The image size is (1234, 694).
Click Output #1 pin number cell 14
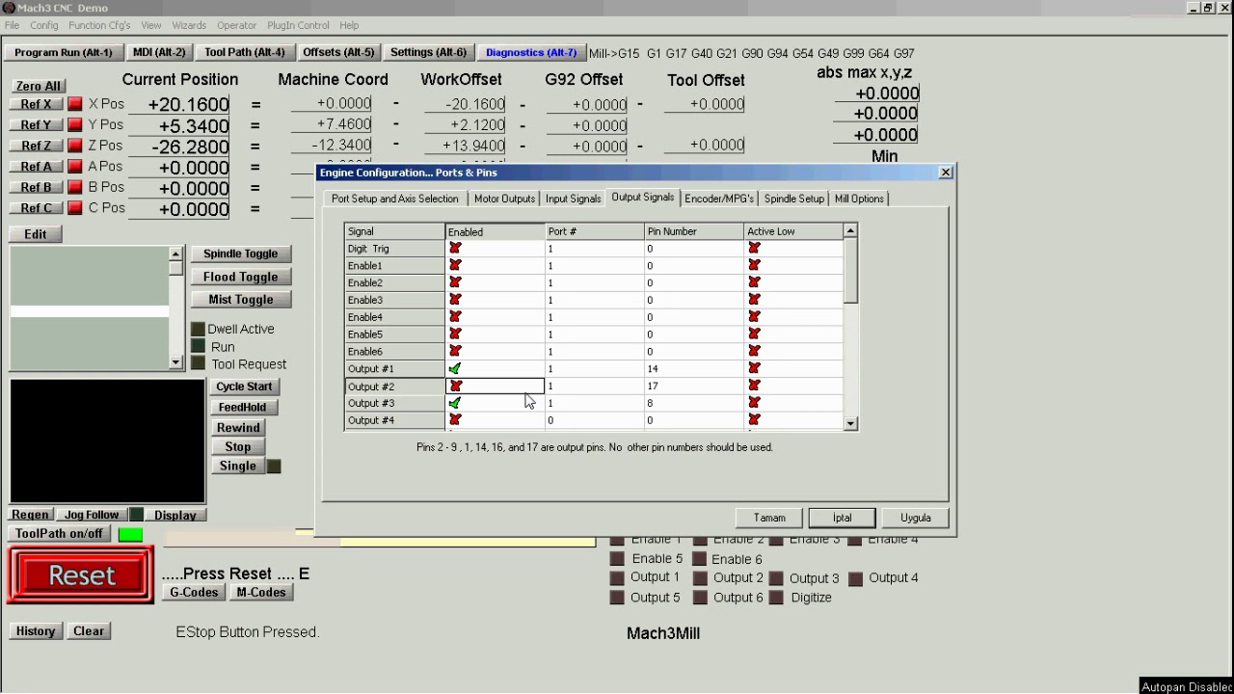693,368
